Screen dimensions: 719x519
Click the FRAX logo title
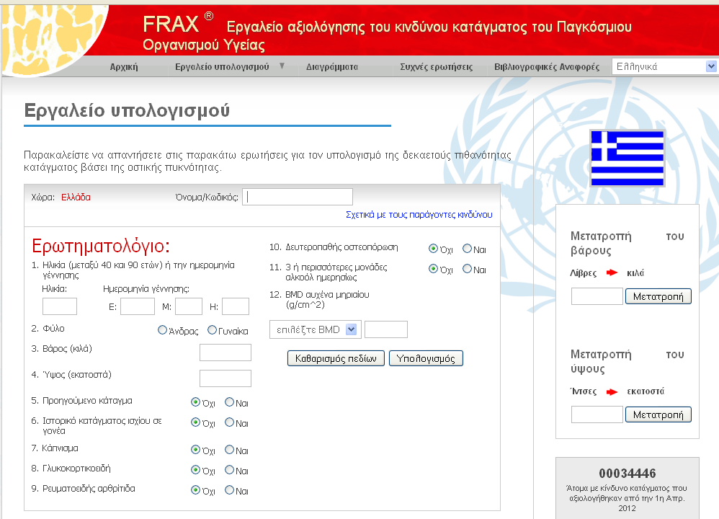tap(178, 25)
